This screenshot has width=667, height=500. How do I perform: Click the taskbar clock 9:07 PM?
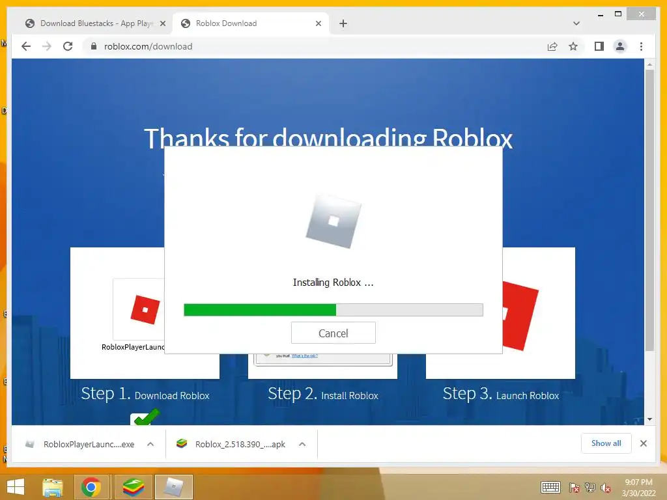638,488
